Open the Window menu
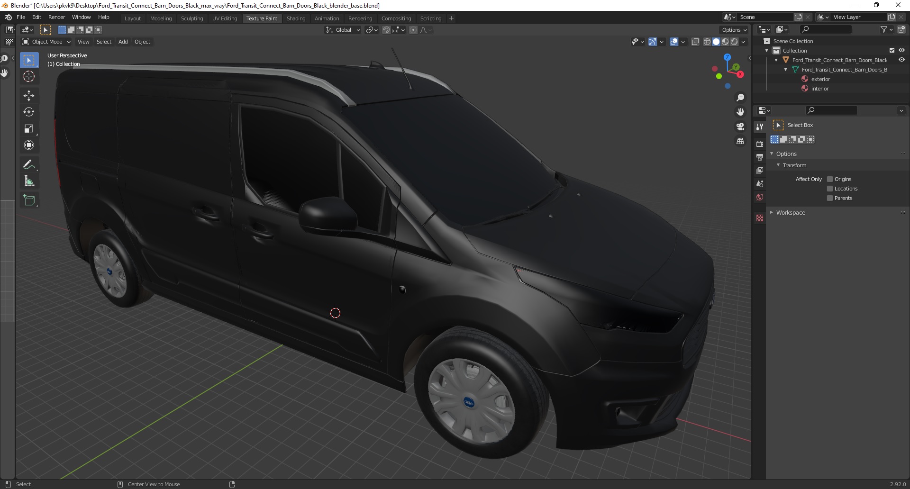Screen dimensions: 910x489 coord(81,17)
